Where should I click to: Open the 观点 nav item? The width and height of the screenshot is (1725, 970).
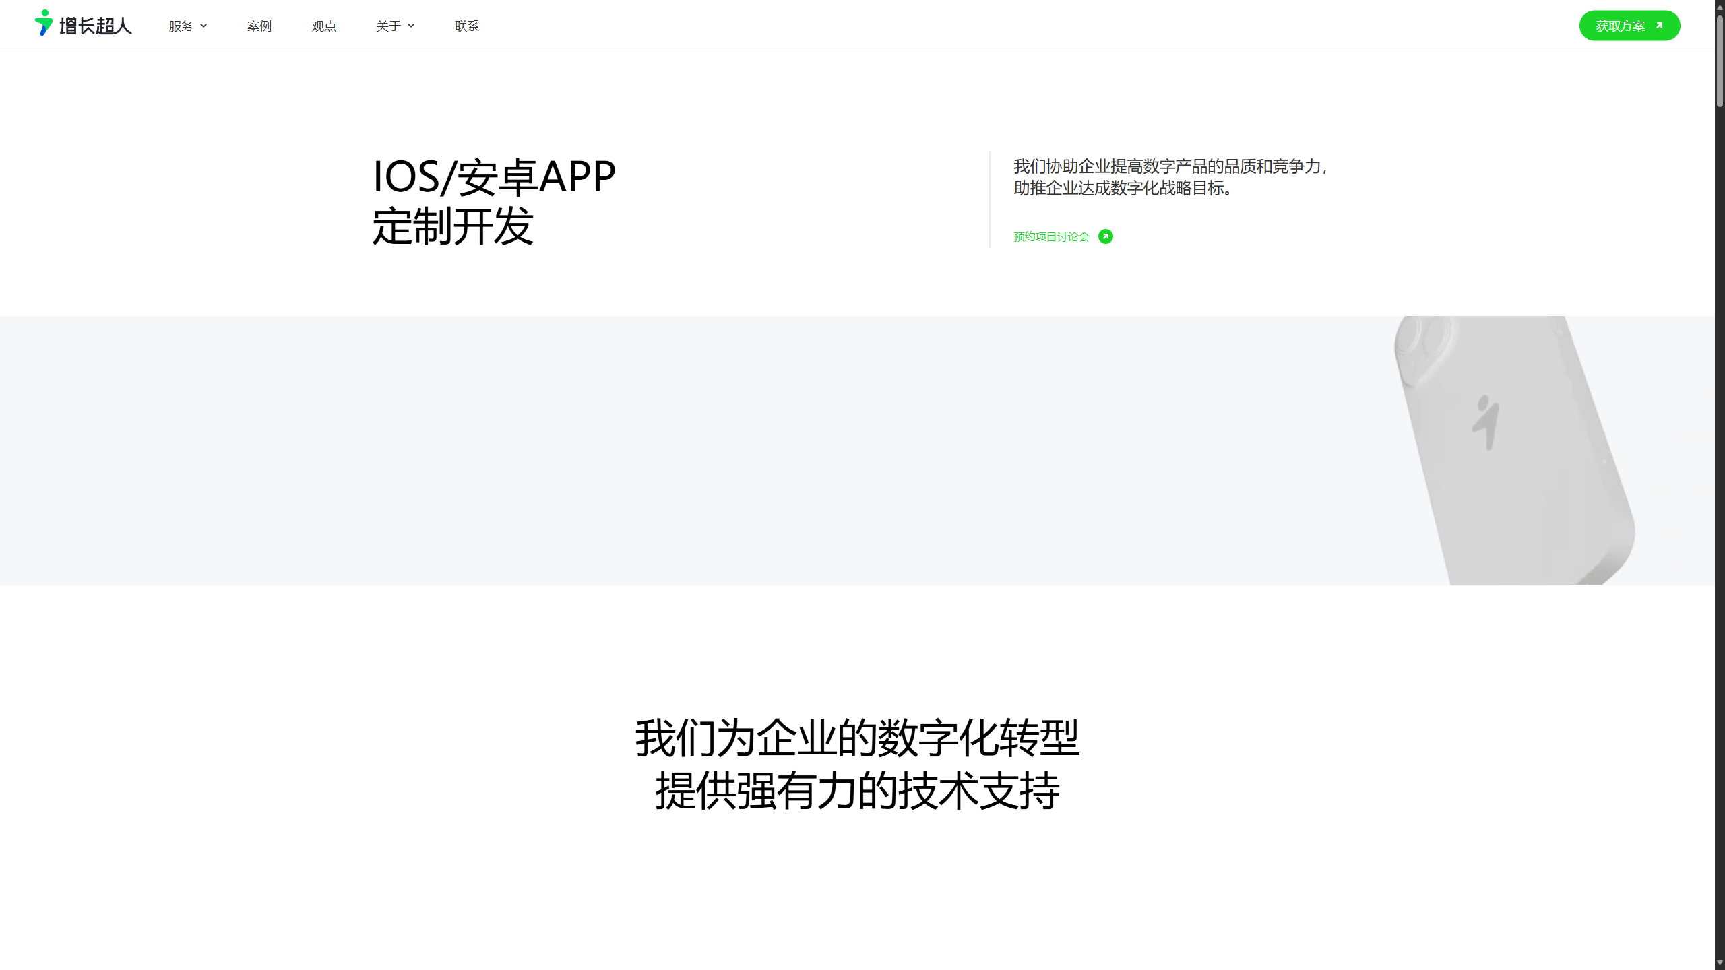click(323, 26)
